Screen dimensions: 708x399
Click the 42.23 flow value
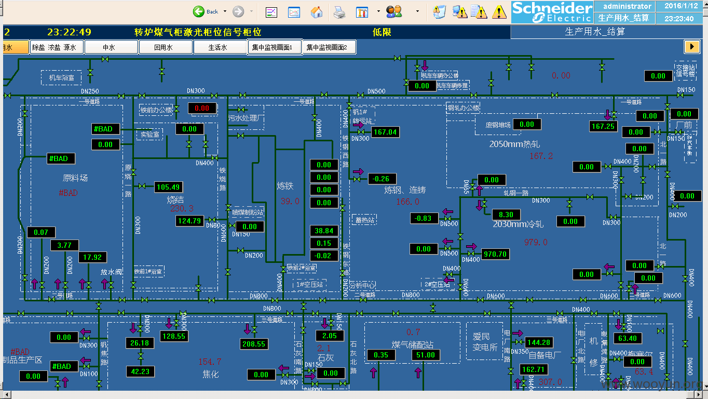pyautogui.click(x=140, y=371)
